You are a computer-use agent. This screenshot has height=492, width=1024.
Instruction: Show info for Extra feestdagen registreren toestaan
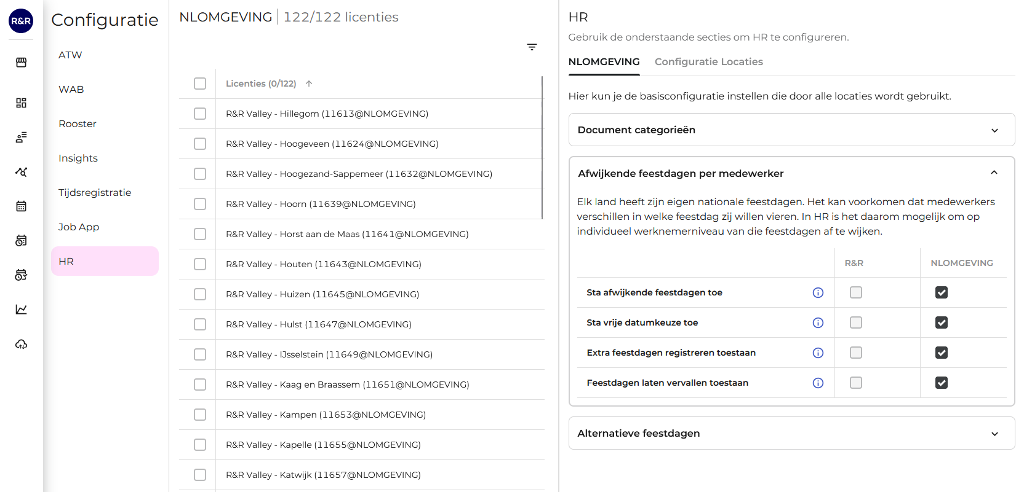point(818,353)
